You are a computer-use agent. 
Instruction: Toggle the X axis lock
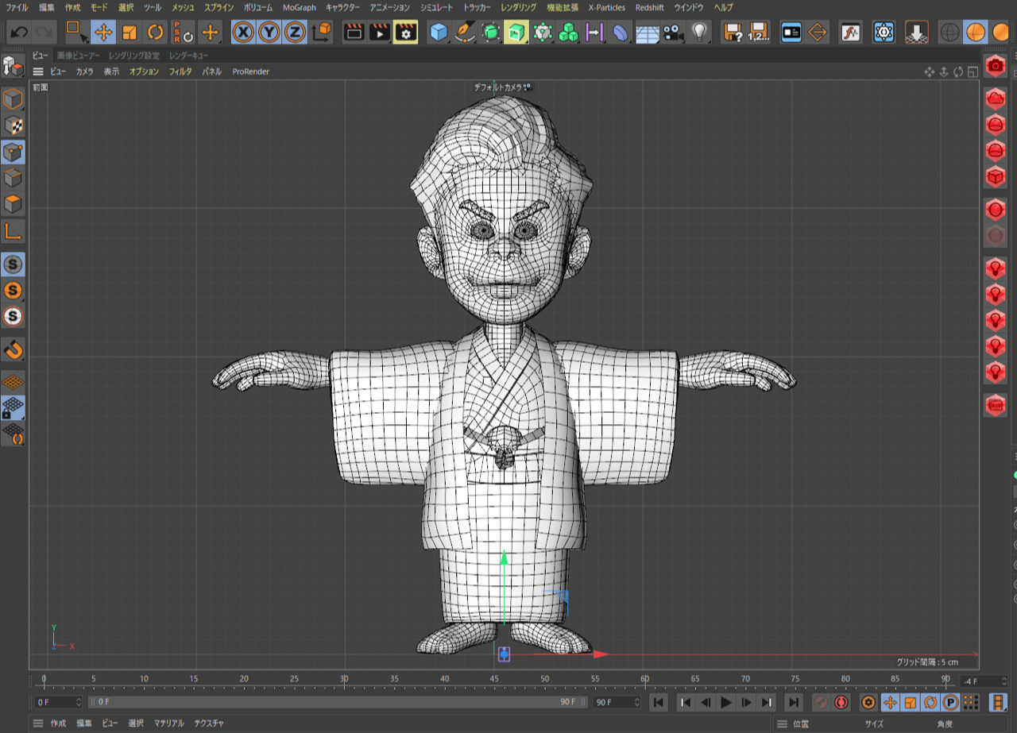click(x=243, y=33)
